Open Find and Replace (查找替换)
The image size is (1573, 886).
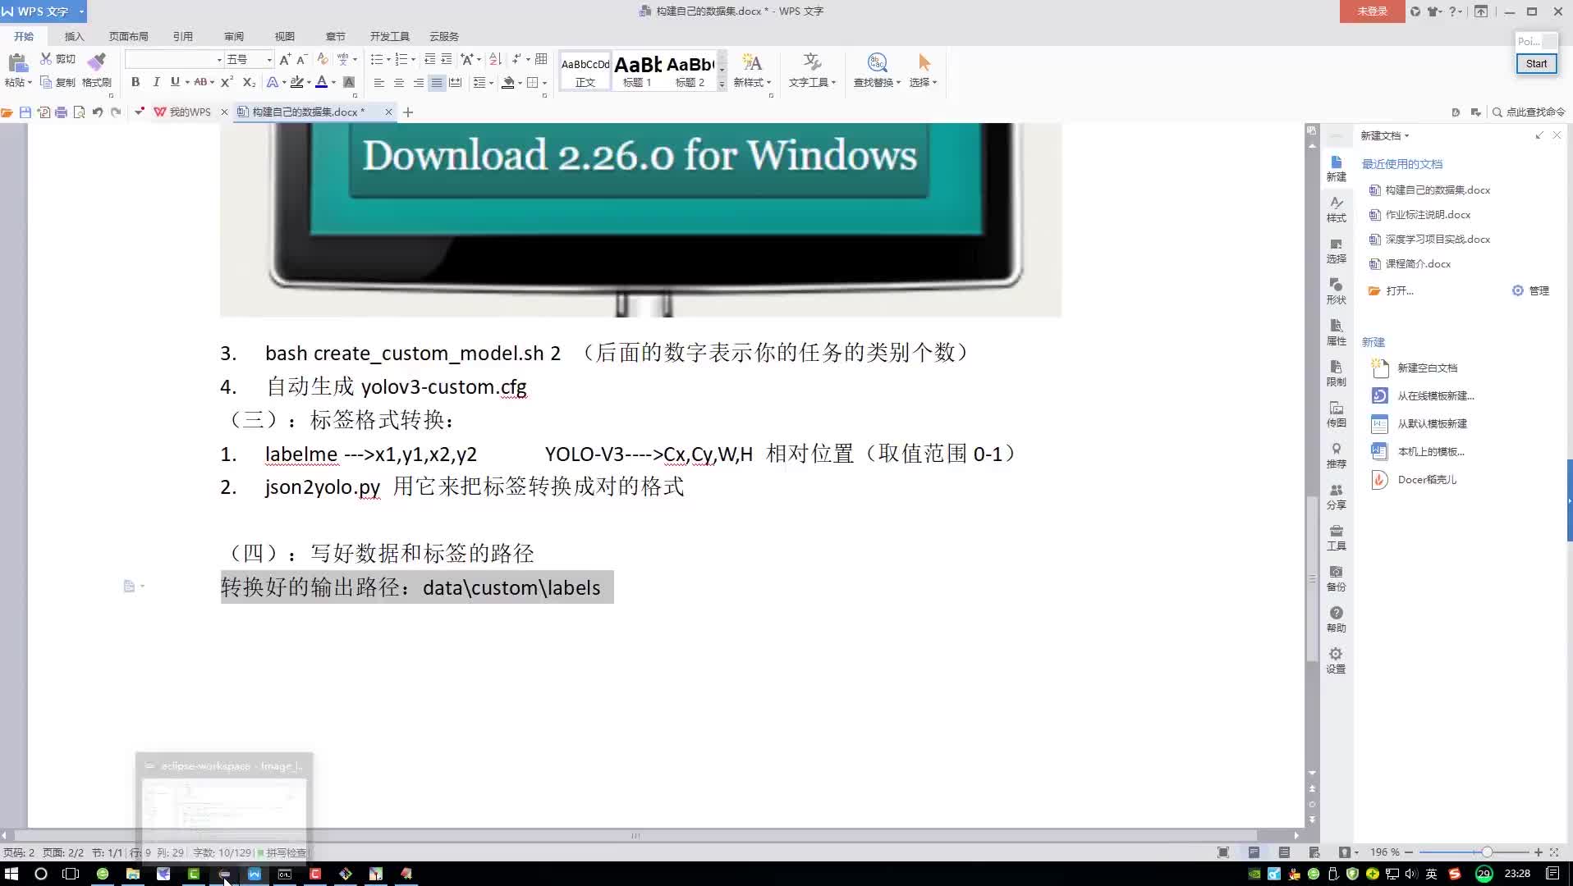tap(877, 71)
